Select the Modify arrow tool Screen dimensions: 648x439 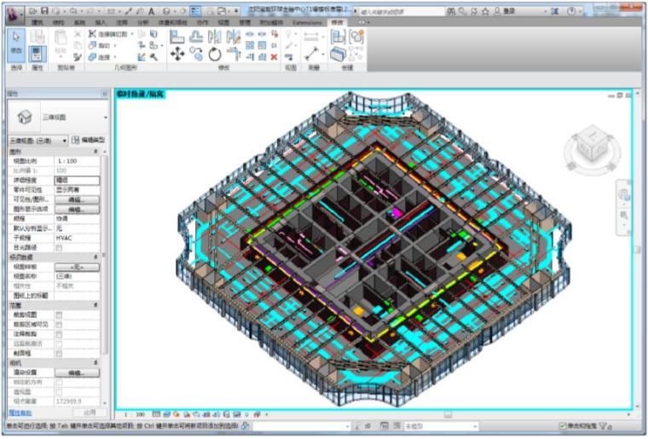(x=16, y=41)
